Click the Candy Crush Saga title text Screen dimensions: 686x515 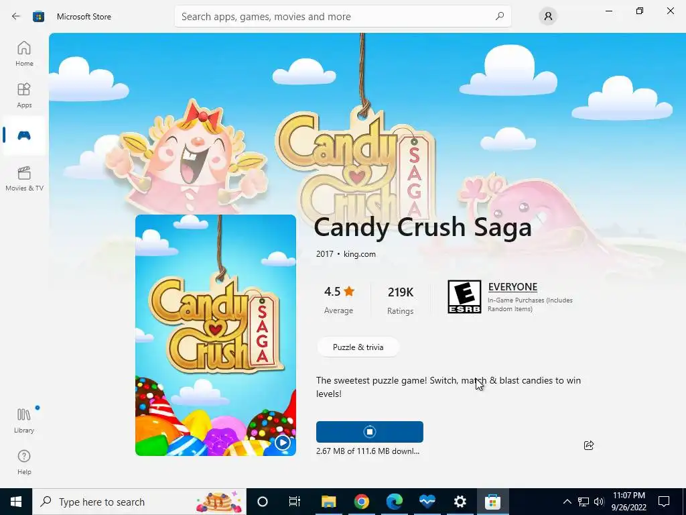coord(423,227)
